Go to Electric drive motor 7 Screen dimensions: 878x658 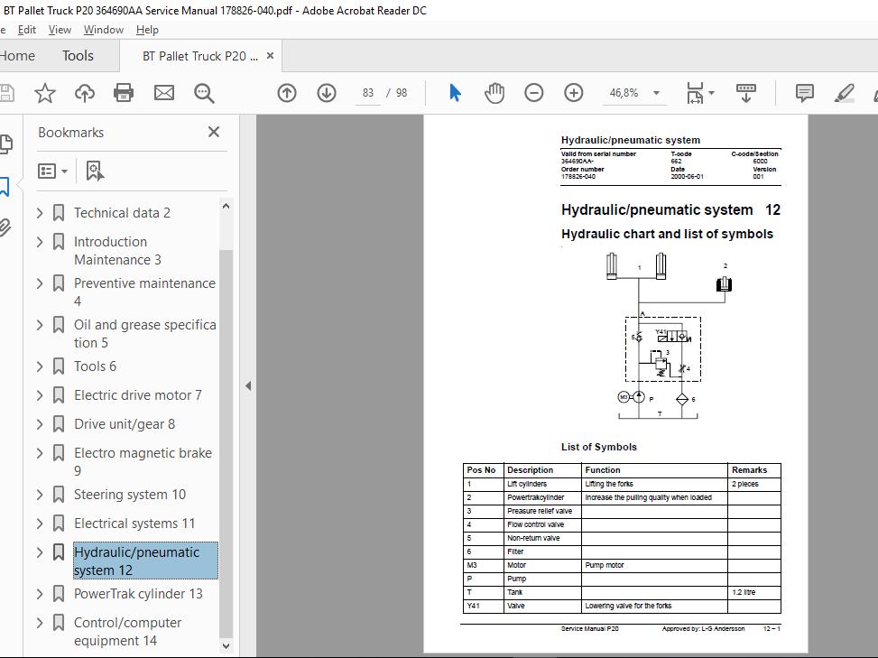coord(138,395)
